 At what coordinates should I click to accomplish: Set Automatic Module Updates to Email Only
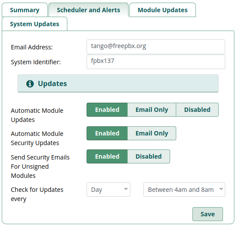pos(152,110)
